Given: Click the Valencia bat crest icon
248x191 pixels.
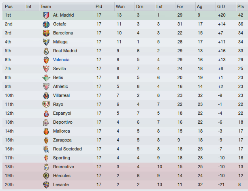Looking at the screenshot, I should pos(46,60).
